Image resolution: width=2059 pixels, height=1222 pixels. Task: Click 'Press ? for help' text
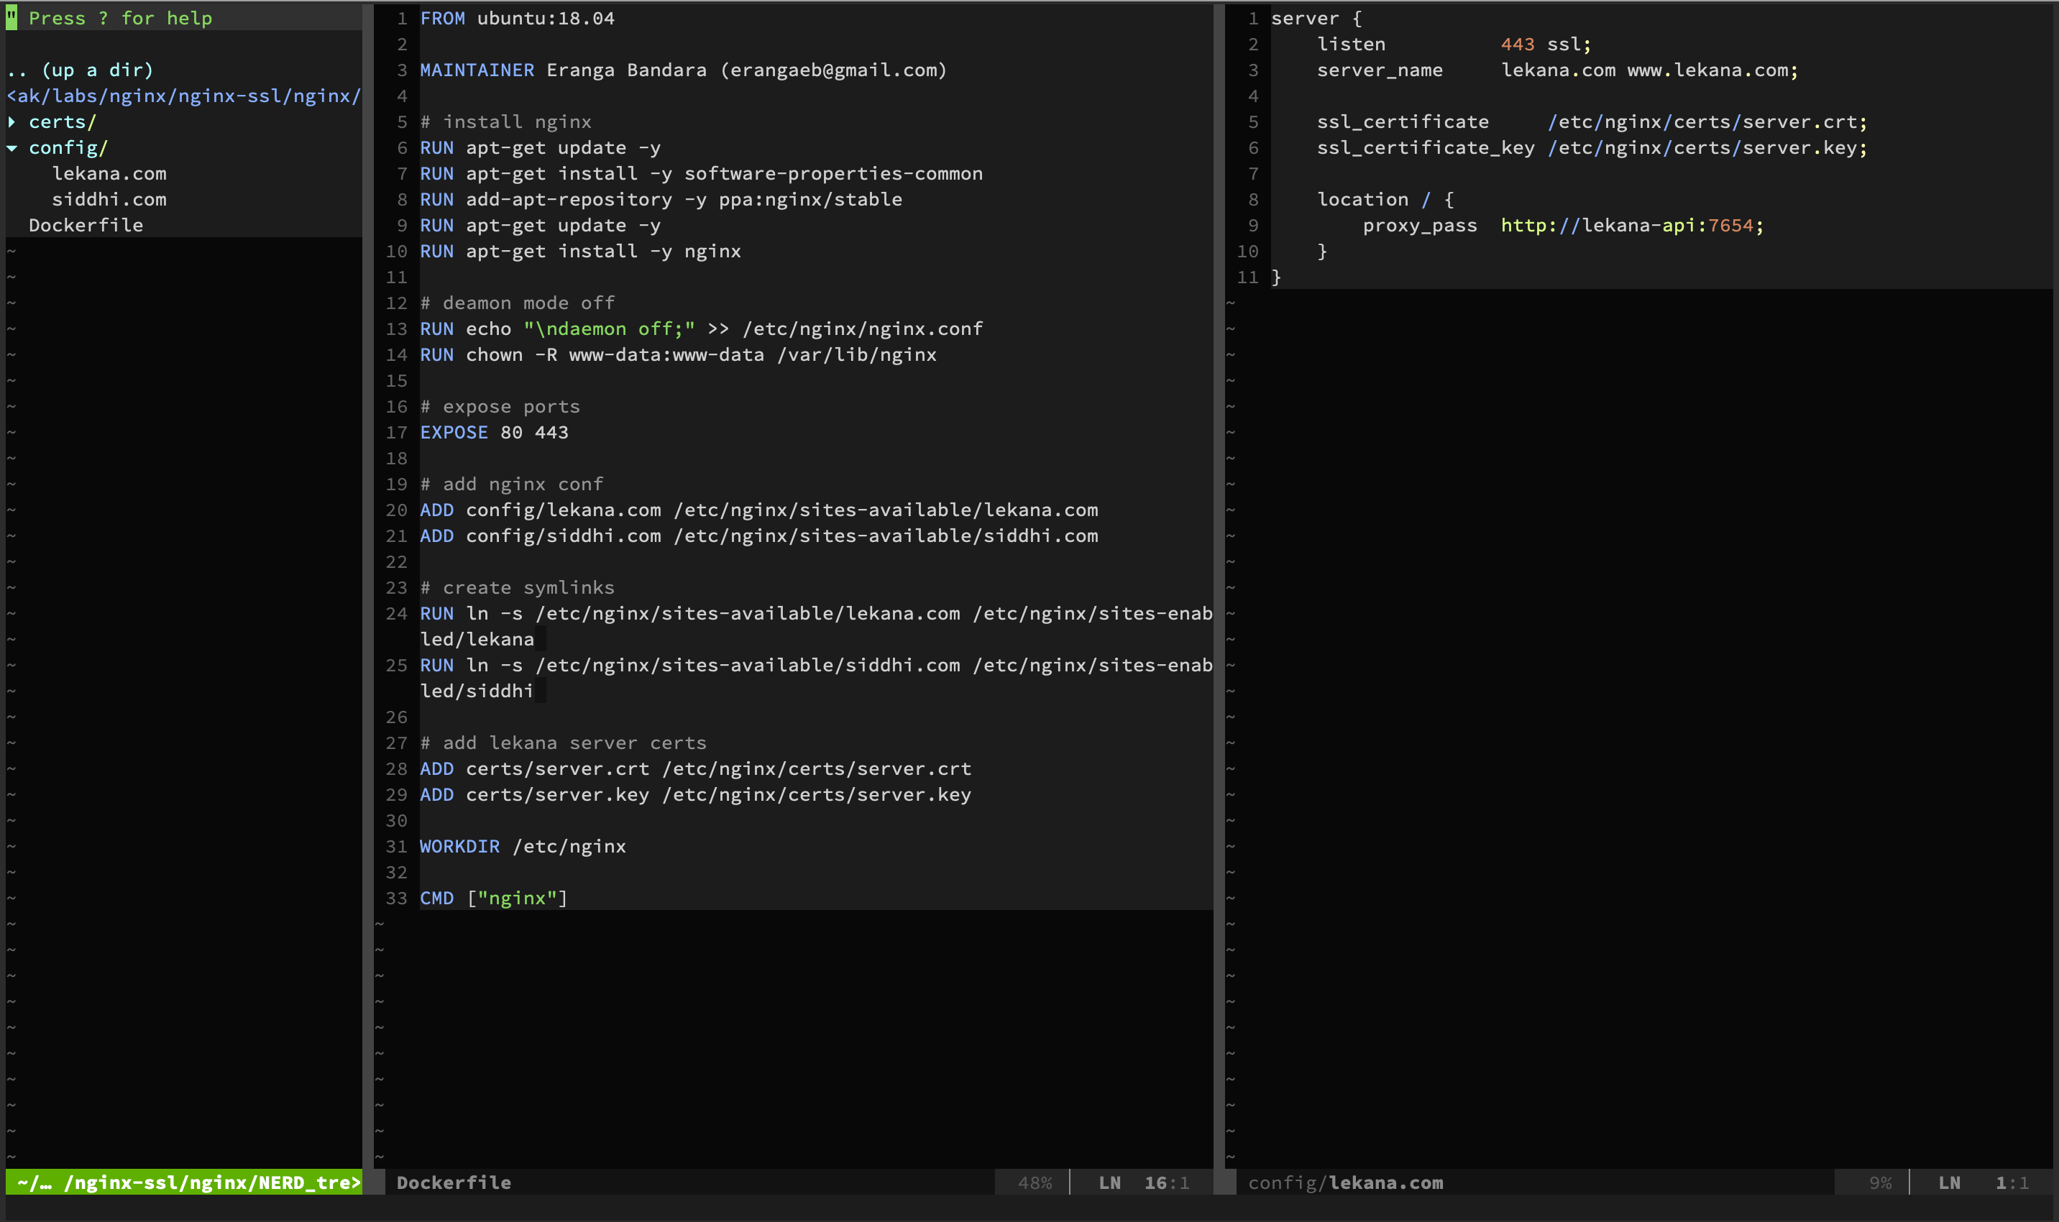119,17
